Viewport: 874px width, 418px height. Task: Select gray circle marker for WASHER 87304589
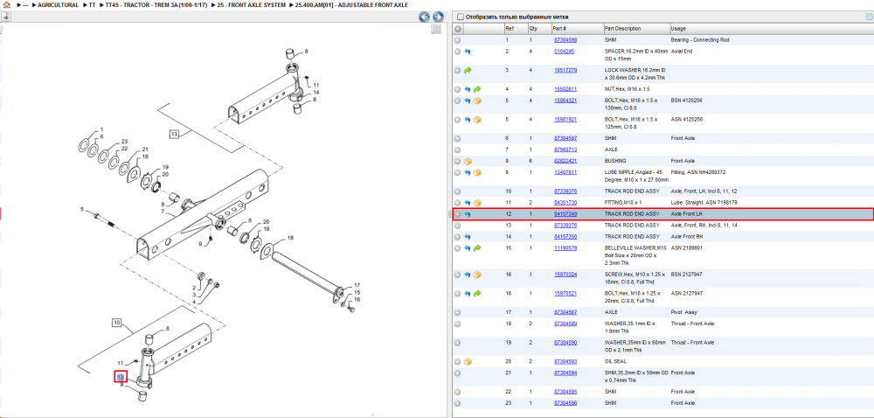click(458, 324)
